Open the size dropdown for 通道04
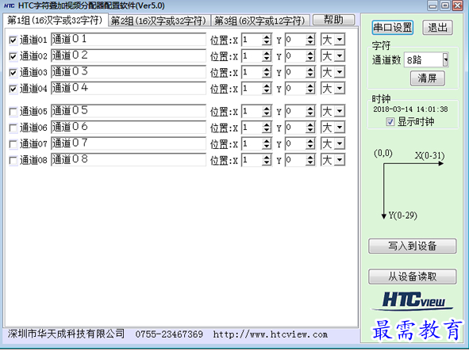This screenshot has width=469, height=355. click(x=340, y=89)
